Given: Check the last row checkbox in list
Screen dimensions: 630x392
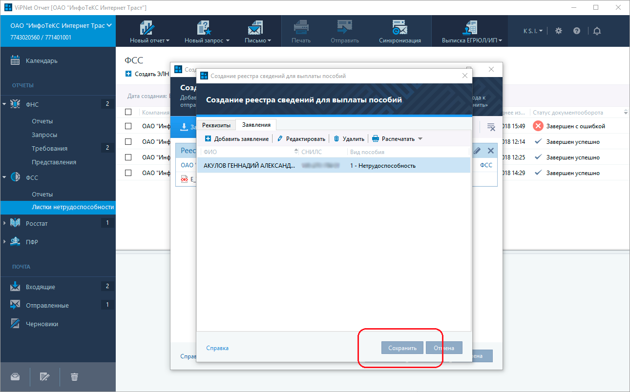Looking at the screenshot, I should coord(128,173).
